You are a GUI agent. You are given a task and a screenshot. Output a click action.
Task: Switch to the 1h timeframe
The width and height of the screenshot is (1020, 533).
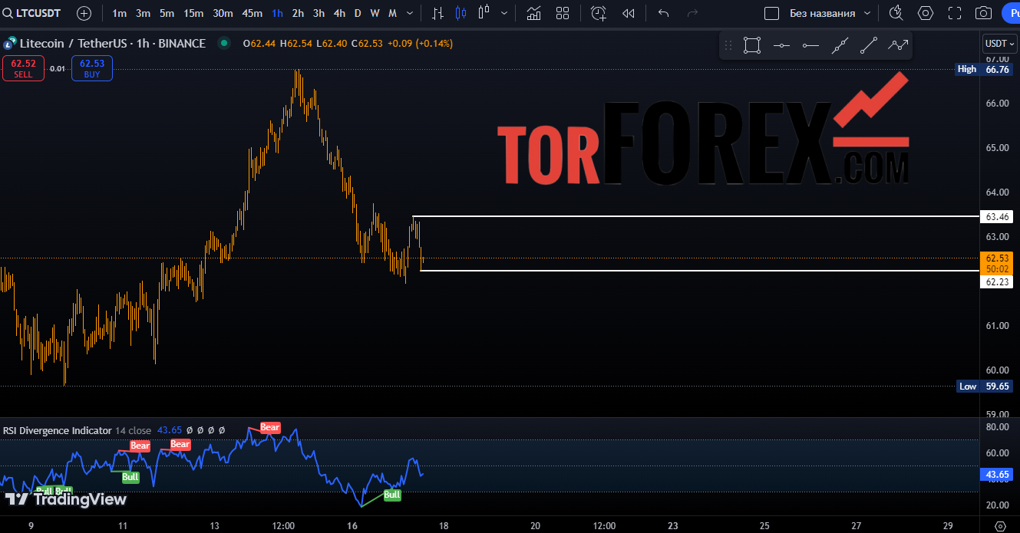(x=277, y=13)
